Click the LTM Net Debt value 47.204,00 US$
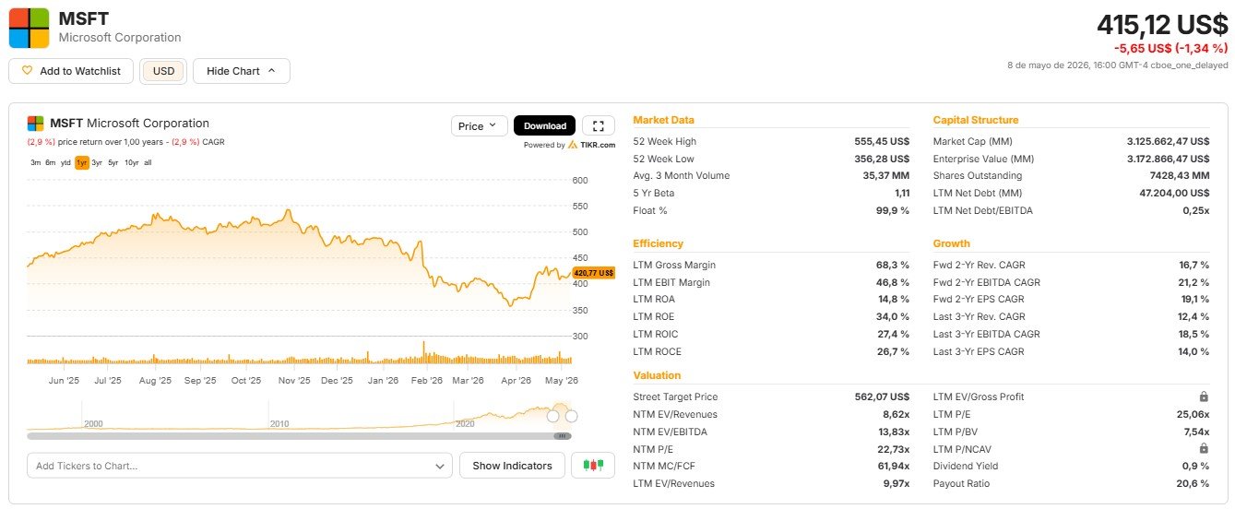The height and width of the screenshot is (509, 1235). coord(1174,194)
